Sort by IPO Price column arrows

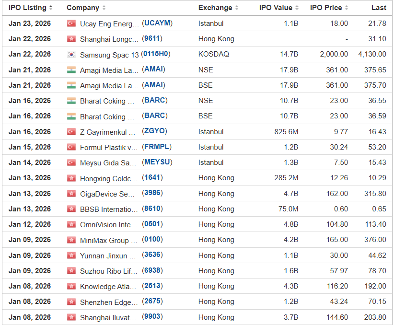347,8
